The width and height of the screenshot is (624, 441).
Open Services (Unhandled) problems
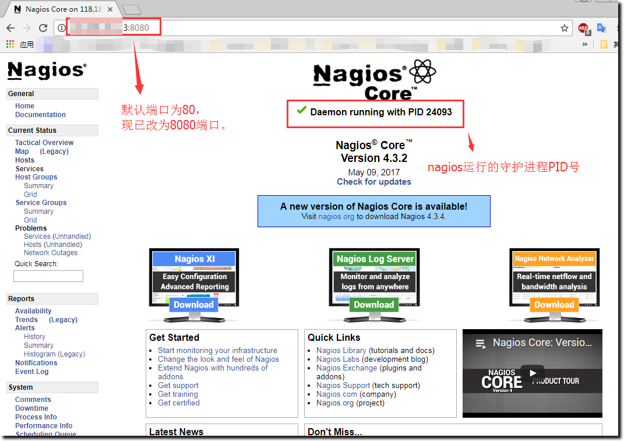pyautogui.click(x=57, y=237)
